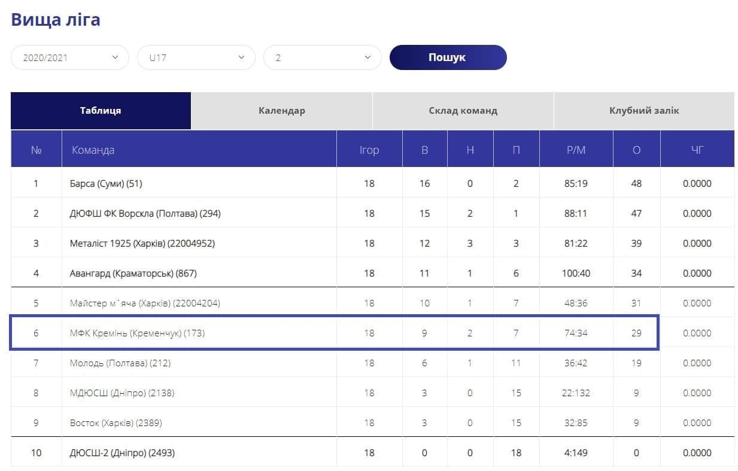The width and height of the screenshot is (738, 471).
Task: Open ДЮСШ-2 (Дніпро) team entry
Action: pyautogui.click(x=122, y=453)
